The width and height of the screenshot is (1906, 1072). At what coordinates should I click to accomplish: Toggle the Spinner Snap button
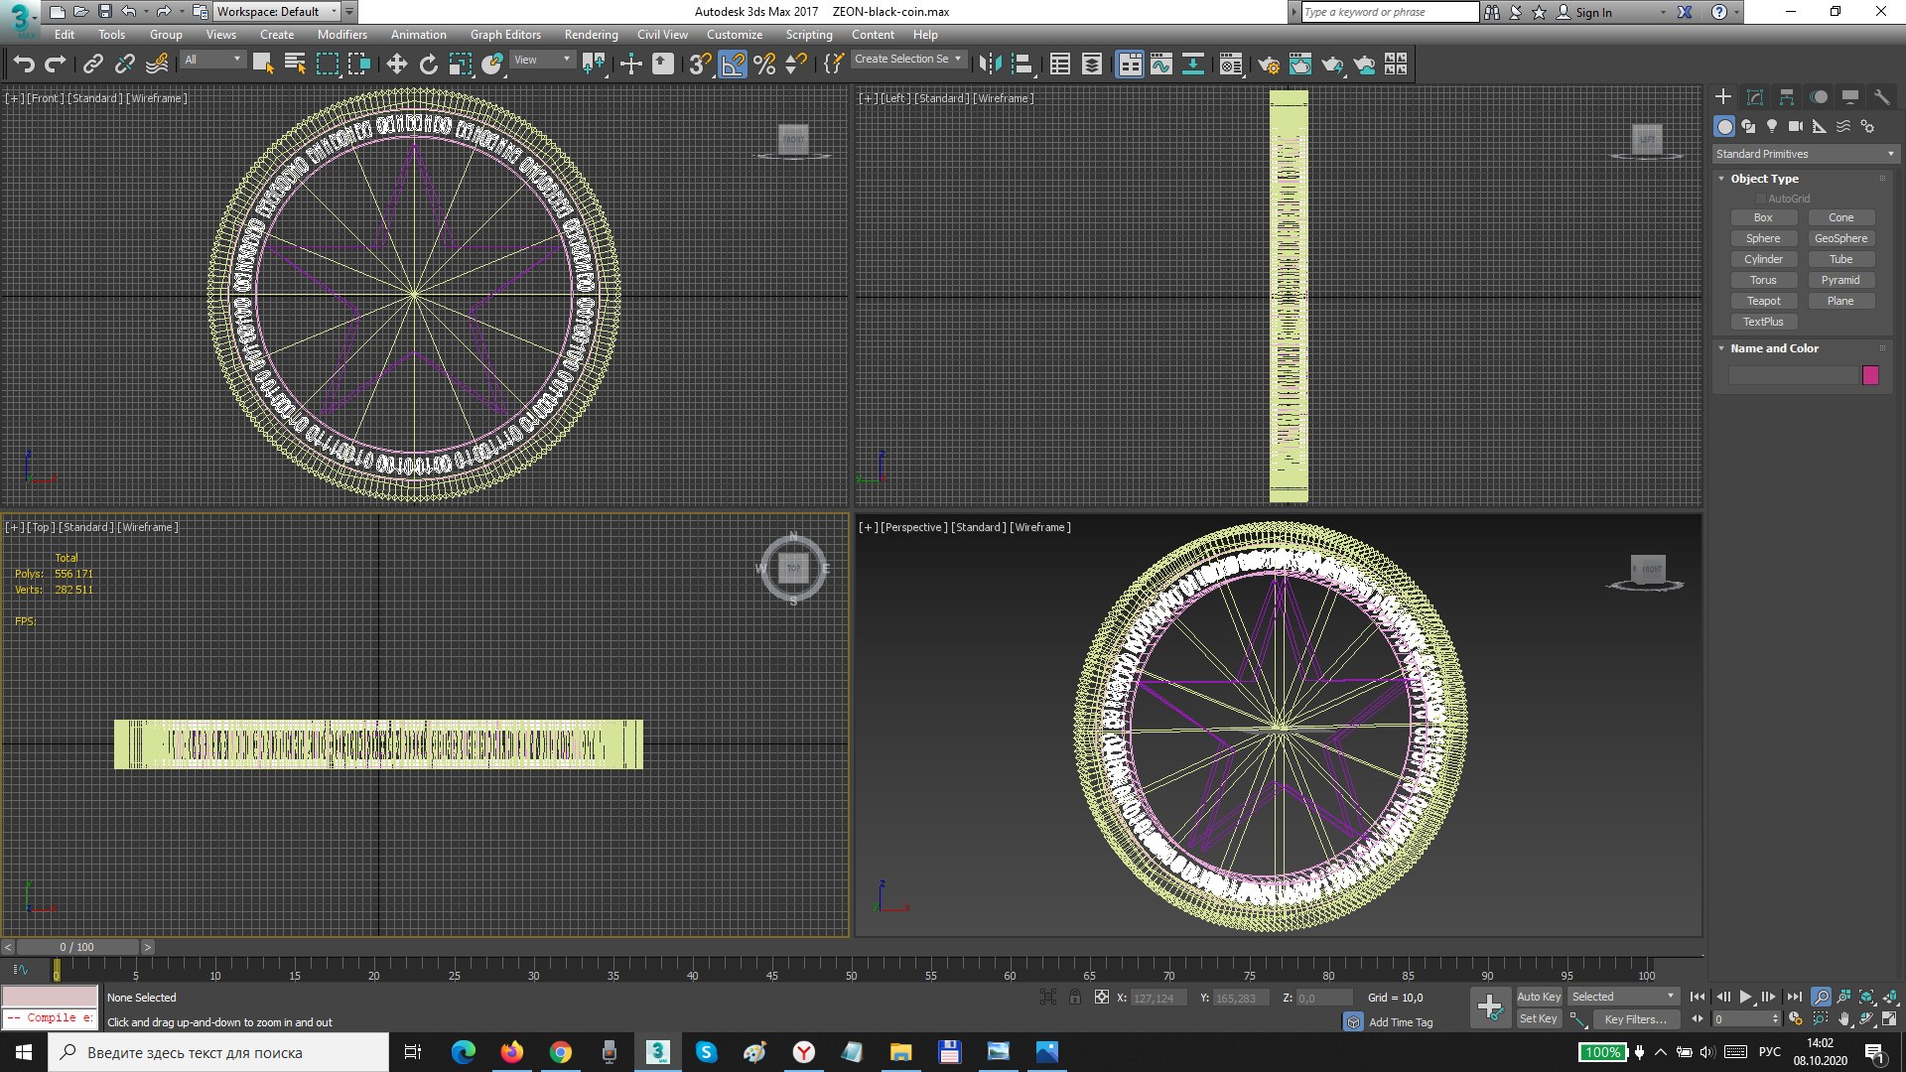(796, 65)
